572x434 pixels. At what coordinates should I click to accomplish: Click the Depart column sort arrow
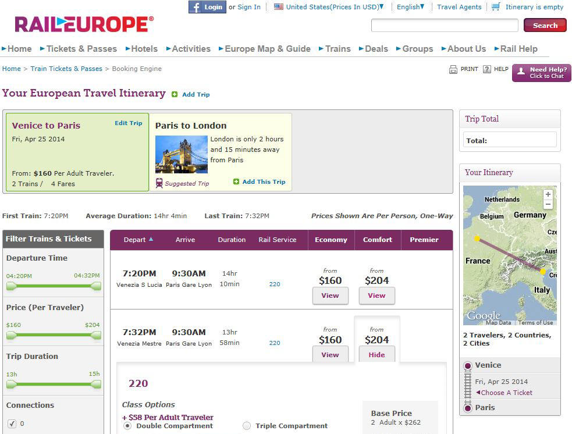(151, 239)
